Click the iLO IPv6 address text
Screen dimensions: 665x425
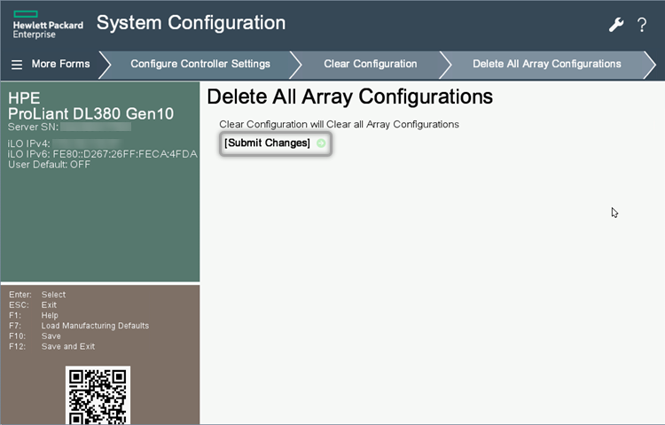tap(103, 154)
